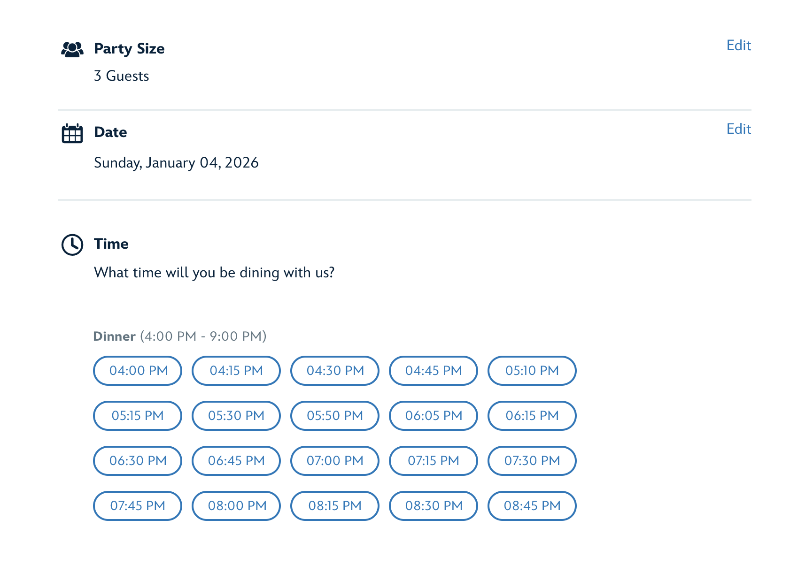790x565 pixels.
Task: Select the 04:00 PM dinner time
Action: coord(138,371)
